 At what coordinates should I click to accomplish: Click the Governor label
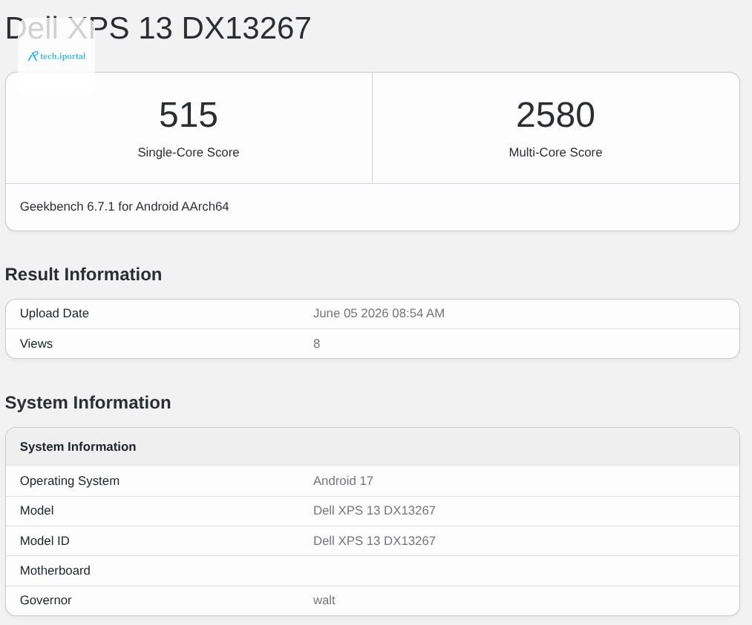tap(45, 600)
